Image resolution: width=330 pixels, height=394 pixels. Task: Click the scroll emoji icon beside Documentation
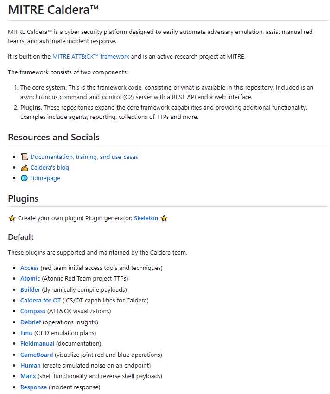tap(24, 157)
